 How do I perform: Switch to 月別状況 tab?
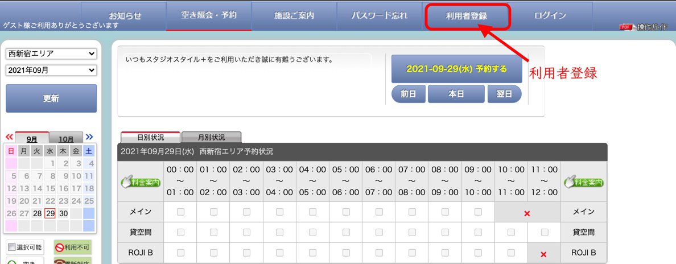pos(211,138)
